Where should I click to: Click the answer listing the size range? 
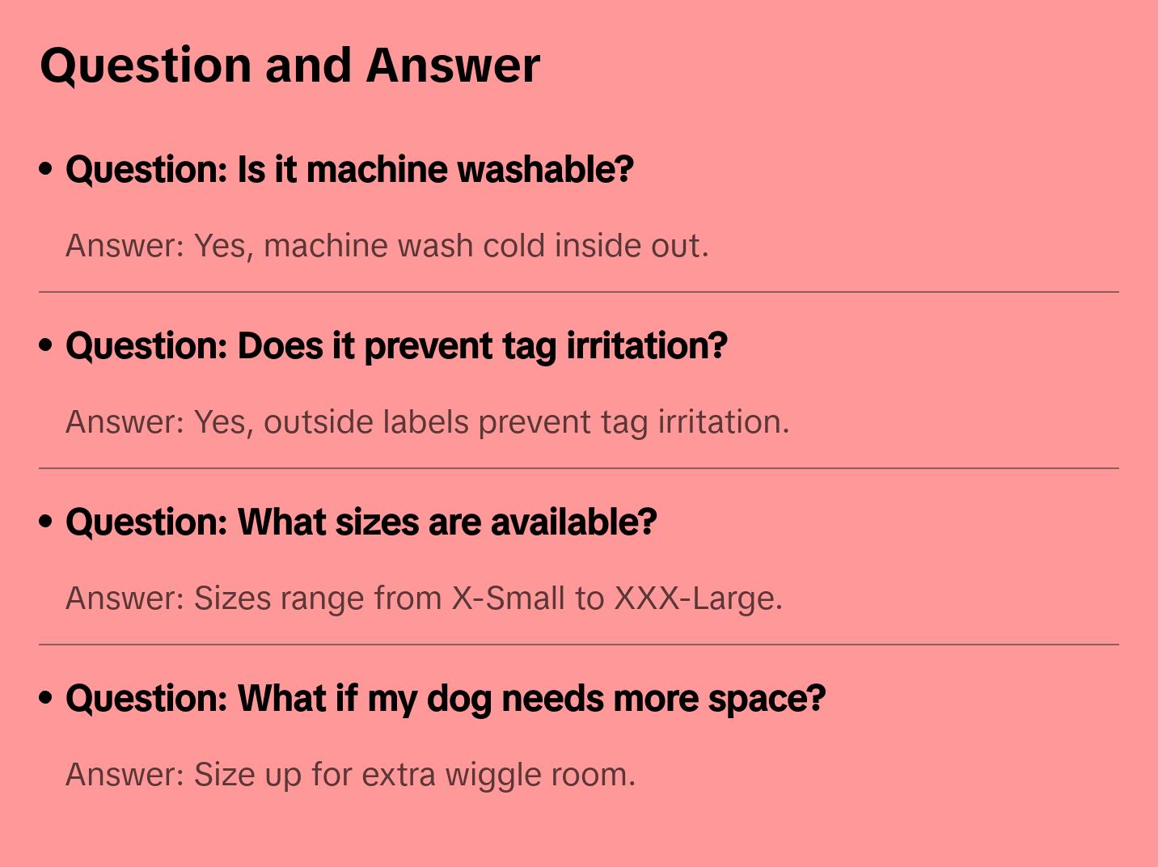[x=424, y=598]
